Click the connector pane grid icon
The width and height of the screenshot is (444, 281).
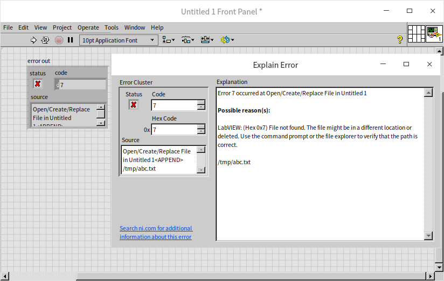point(417,33)
